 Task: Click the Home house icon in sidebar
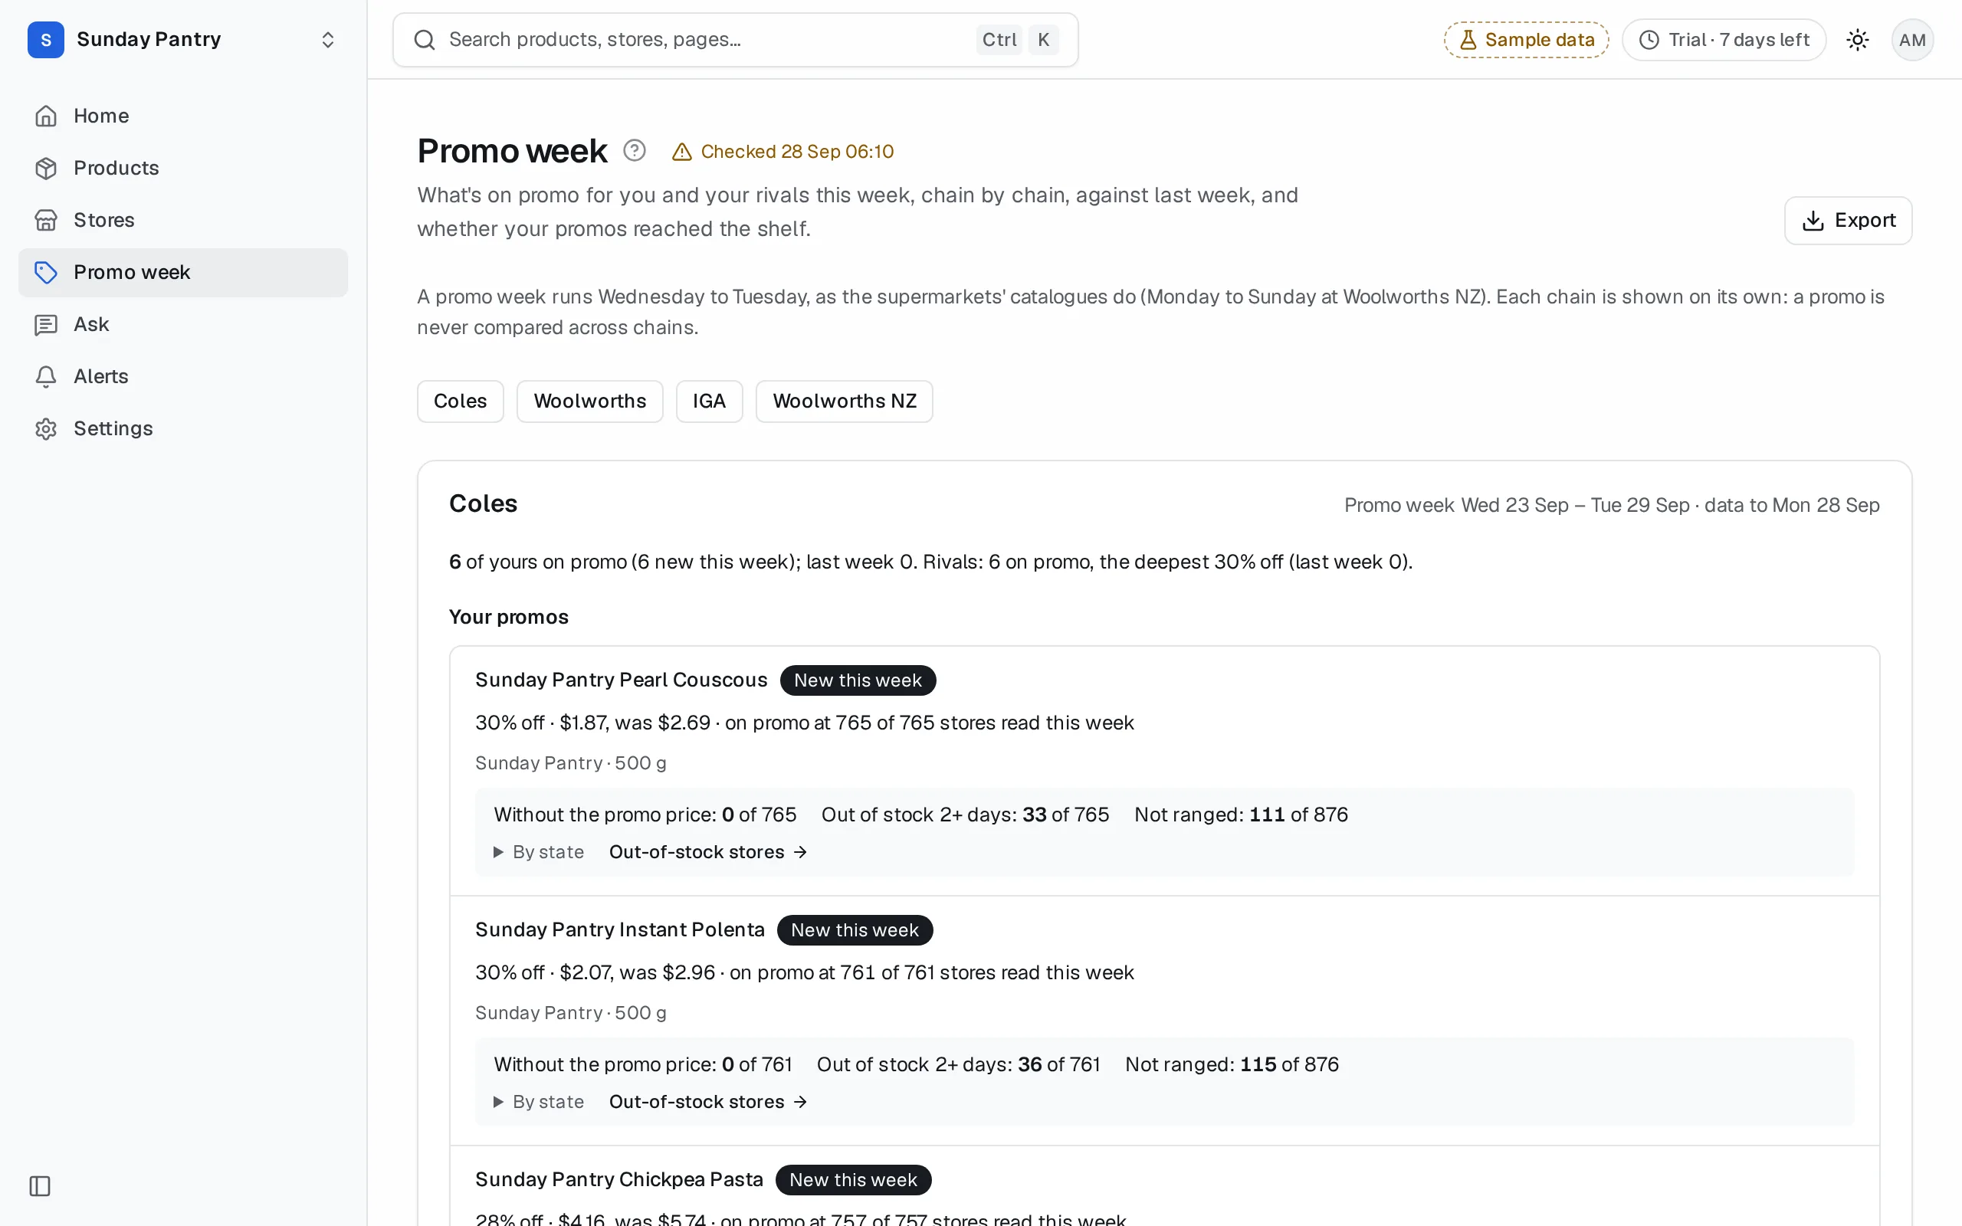(46, 116)
